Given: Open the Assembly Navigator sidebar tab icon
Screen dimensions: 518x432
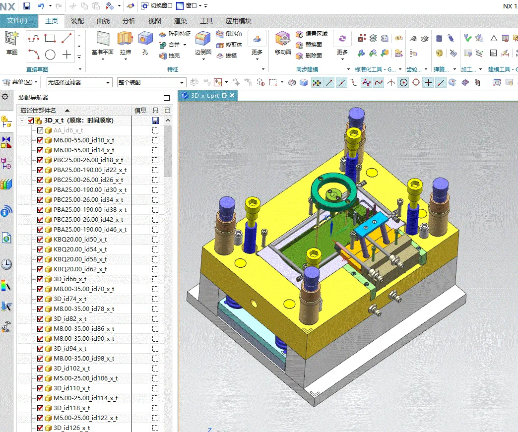Looking at the screenshot, I should point(6,122).
